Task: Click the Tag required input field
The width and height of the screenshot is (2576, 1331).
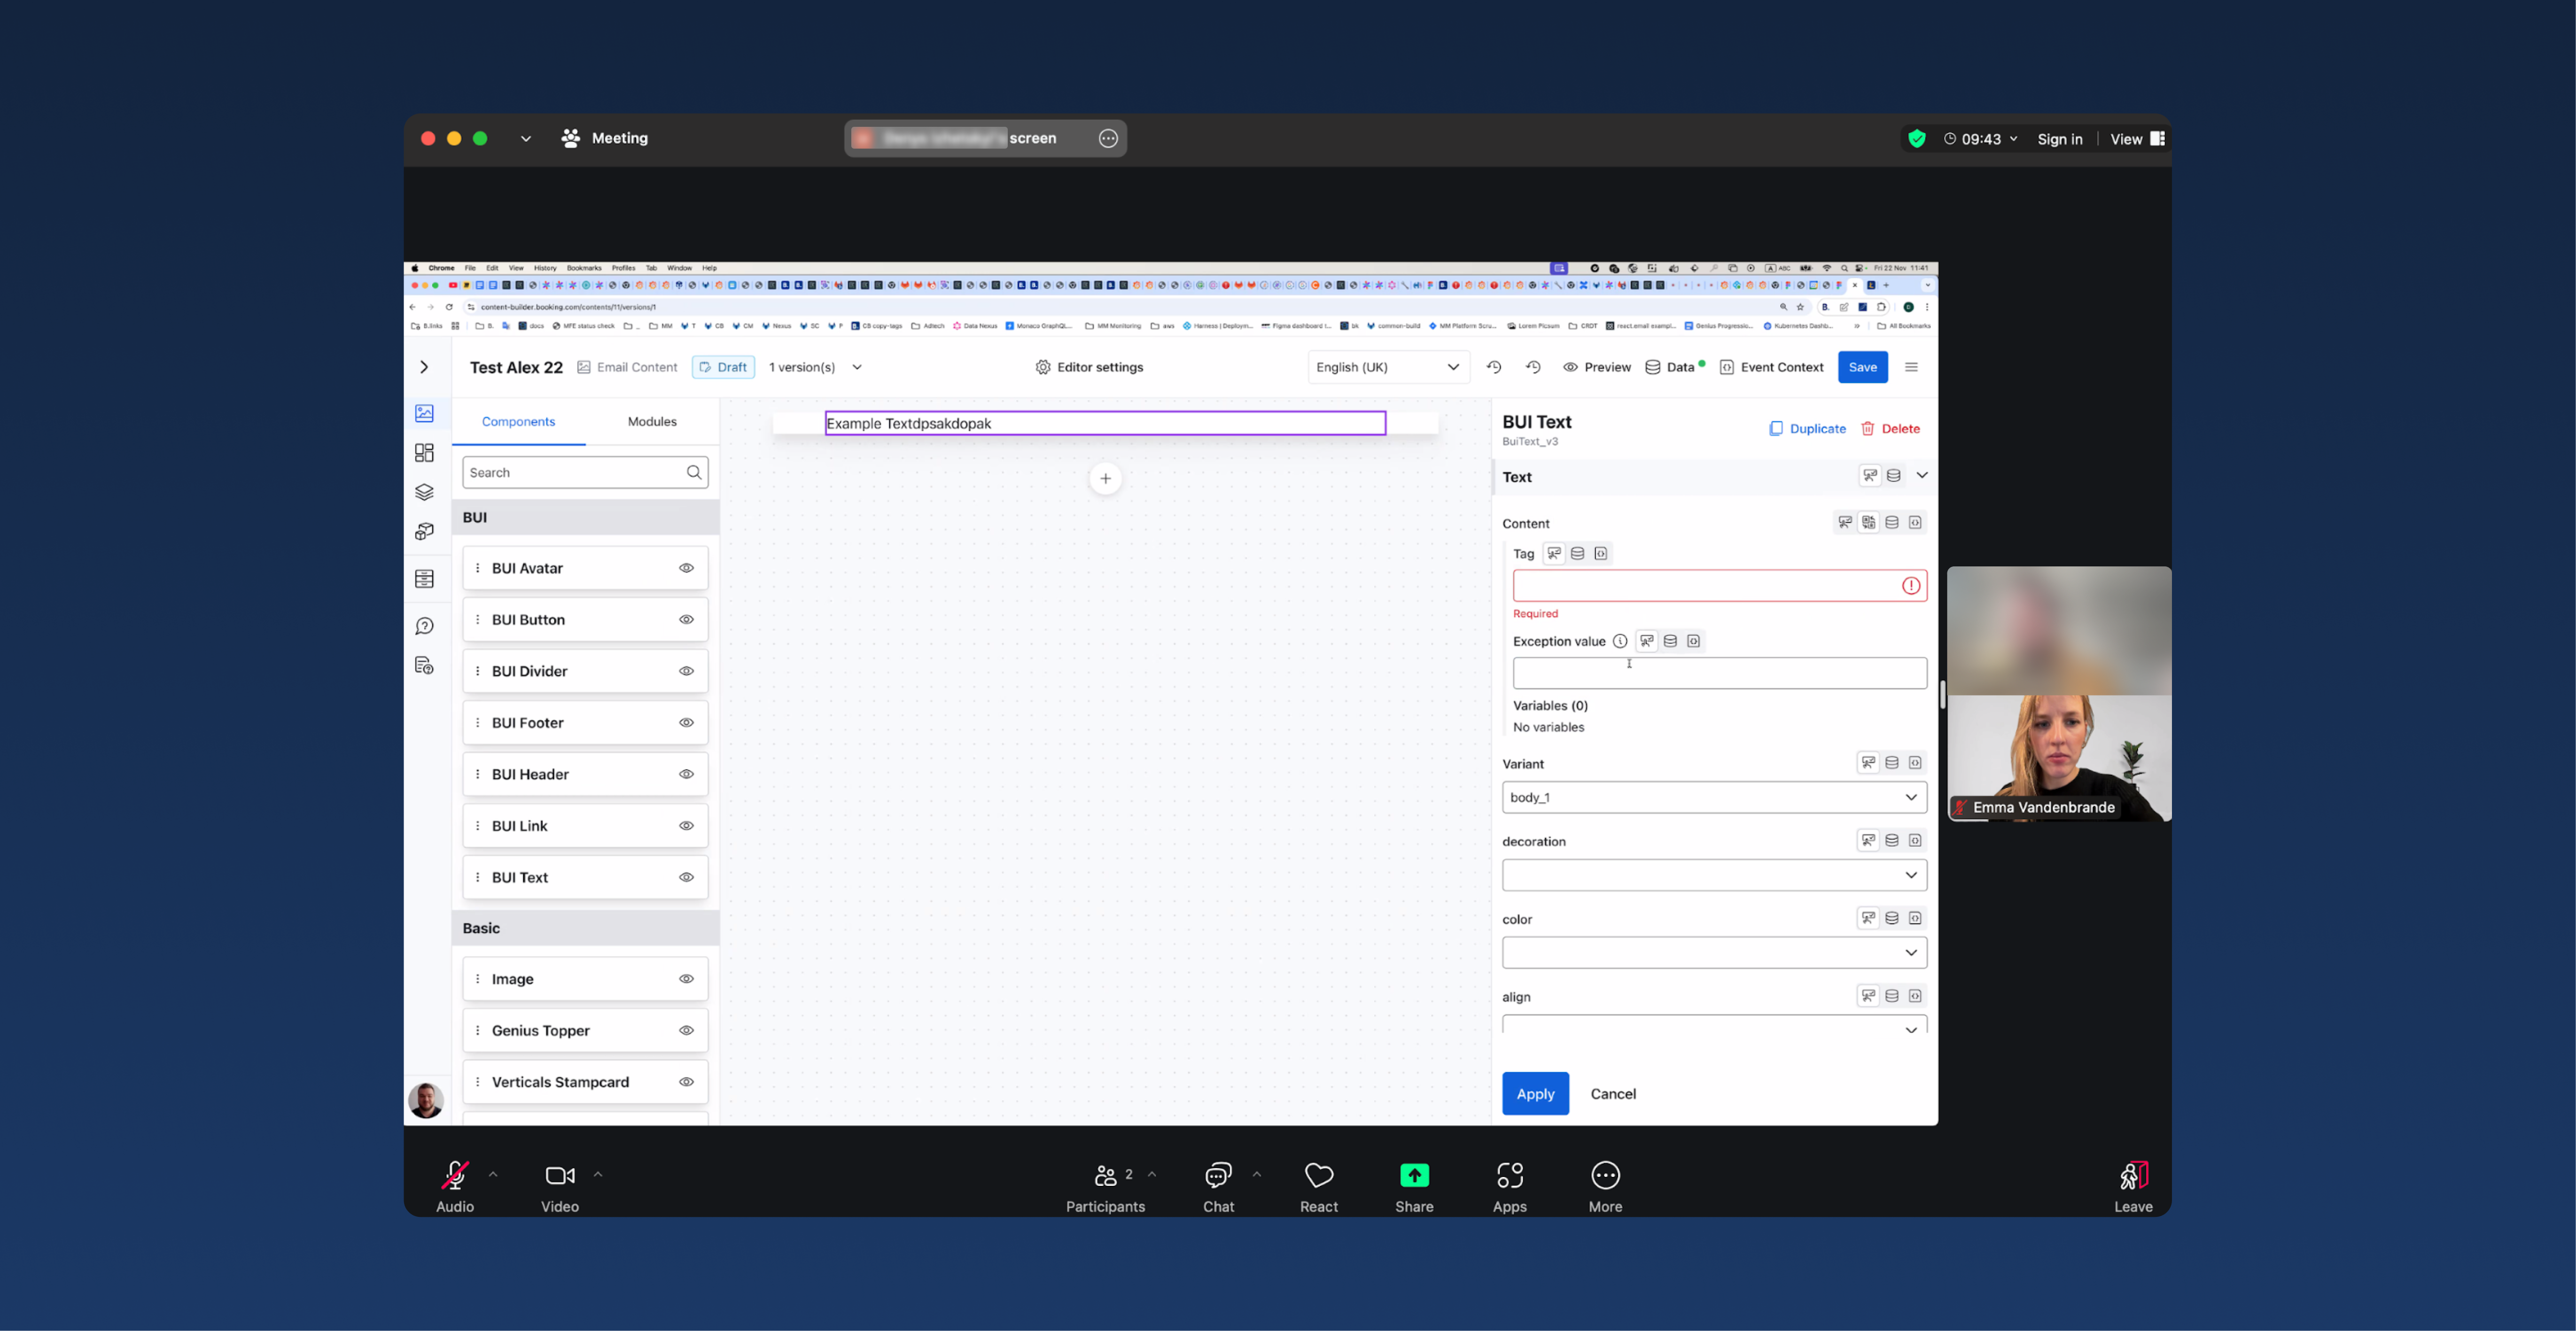Action: 1719,586
